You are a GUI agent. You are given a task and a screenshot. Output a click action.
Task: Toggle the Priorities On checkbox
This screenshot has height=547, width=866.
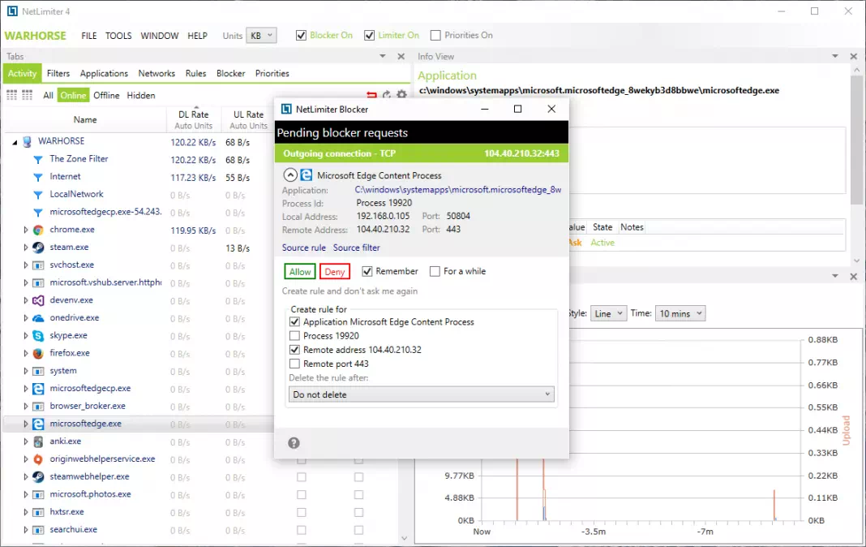[x=435, y=36]
